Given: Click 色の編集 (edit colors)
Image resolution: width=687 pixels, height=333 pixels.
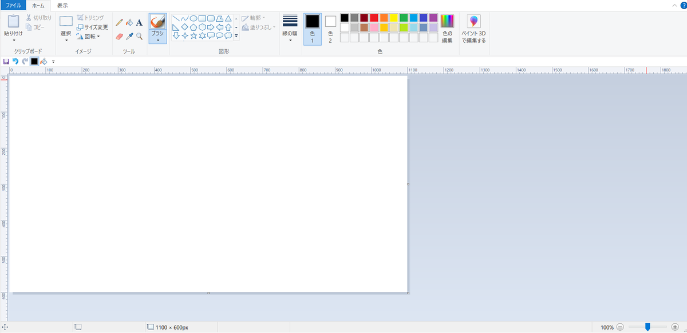Looking at the screenshot, I should (x=447, y=29).
